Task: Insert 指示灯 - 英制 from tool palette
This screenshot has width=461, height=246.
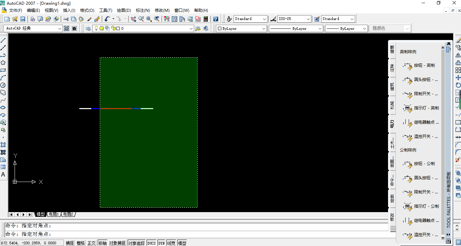Action: coord(421,108)
